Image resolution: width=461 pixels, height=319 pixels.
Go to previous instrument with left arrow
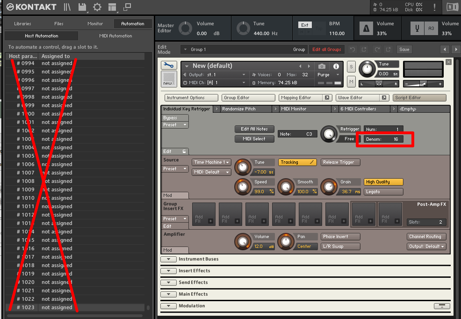click(x=445, y=50)
